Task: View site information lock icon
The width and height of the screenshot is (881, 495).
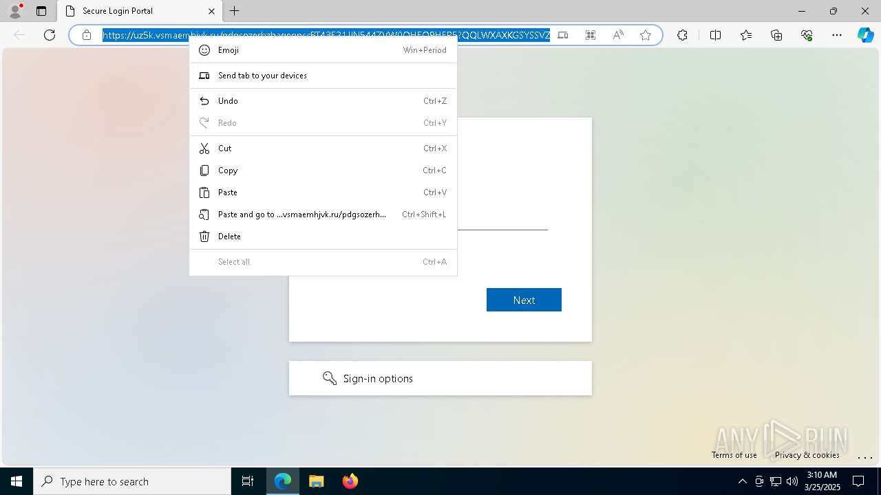Action: coord(87,35)
